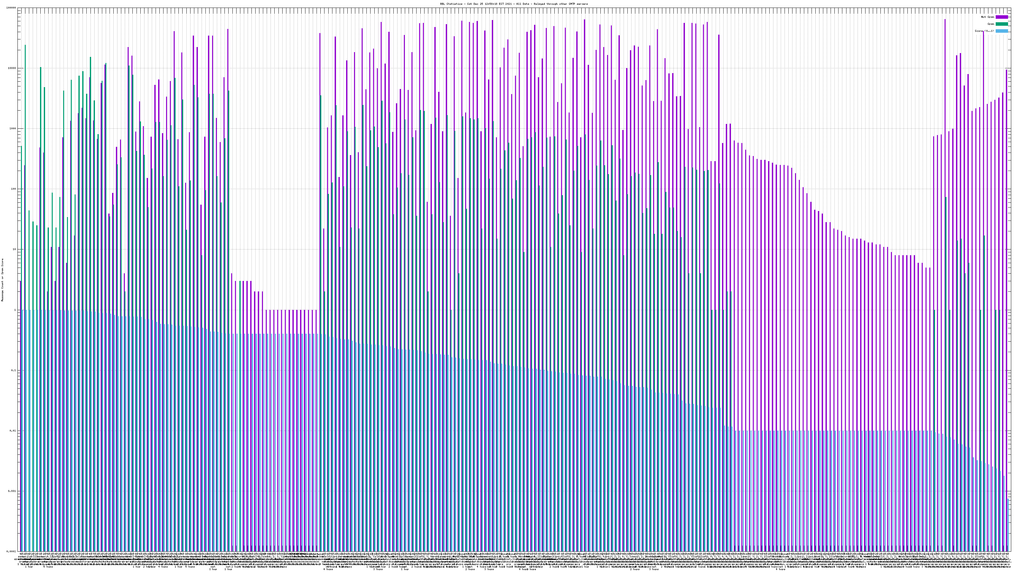Select the "Not Spam" legend label
The image size is (1016, 572).
pos(988,17)
